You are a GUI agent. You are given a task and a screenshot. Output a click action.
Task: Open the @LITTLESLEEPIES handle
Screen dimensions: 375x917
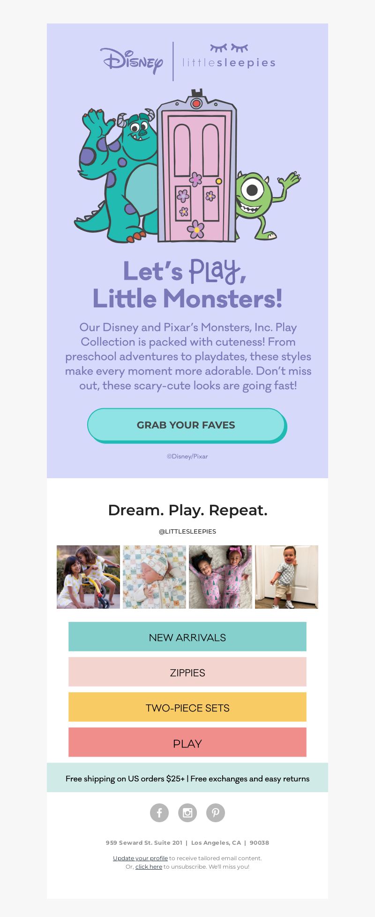pyautogui.click(x=187, y=532)
